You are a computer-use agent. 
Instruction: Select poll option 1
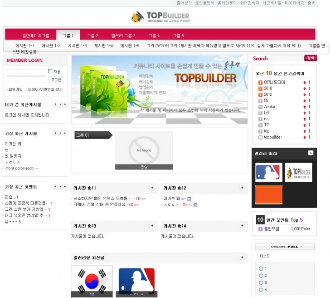[261, 268]
